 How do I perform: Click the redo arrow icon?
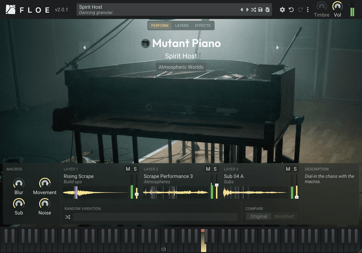pyautogui.click(x=300, y=9)
